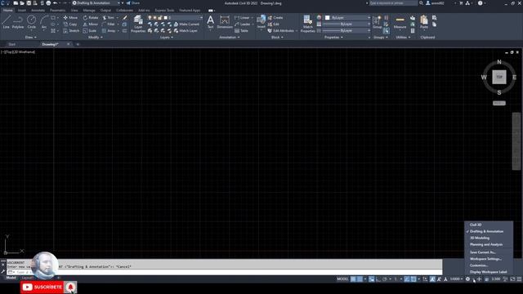Expand the Annotation panel
This screenshot has width=523, height=294.
(x=230, y=38)
